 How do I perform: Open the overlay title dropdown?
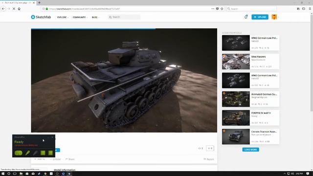click(20, 137)
